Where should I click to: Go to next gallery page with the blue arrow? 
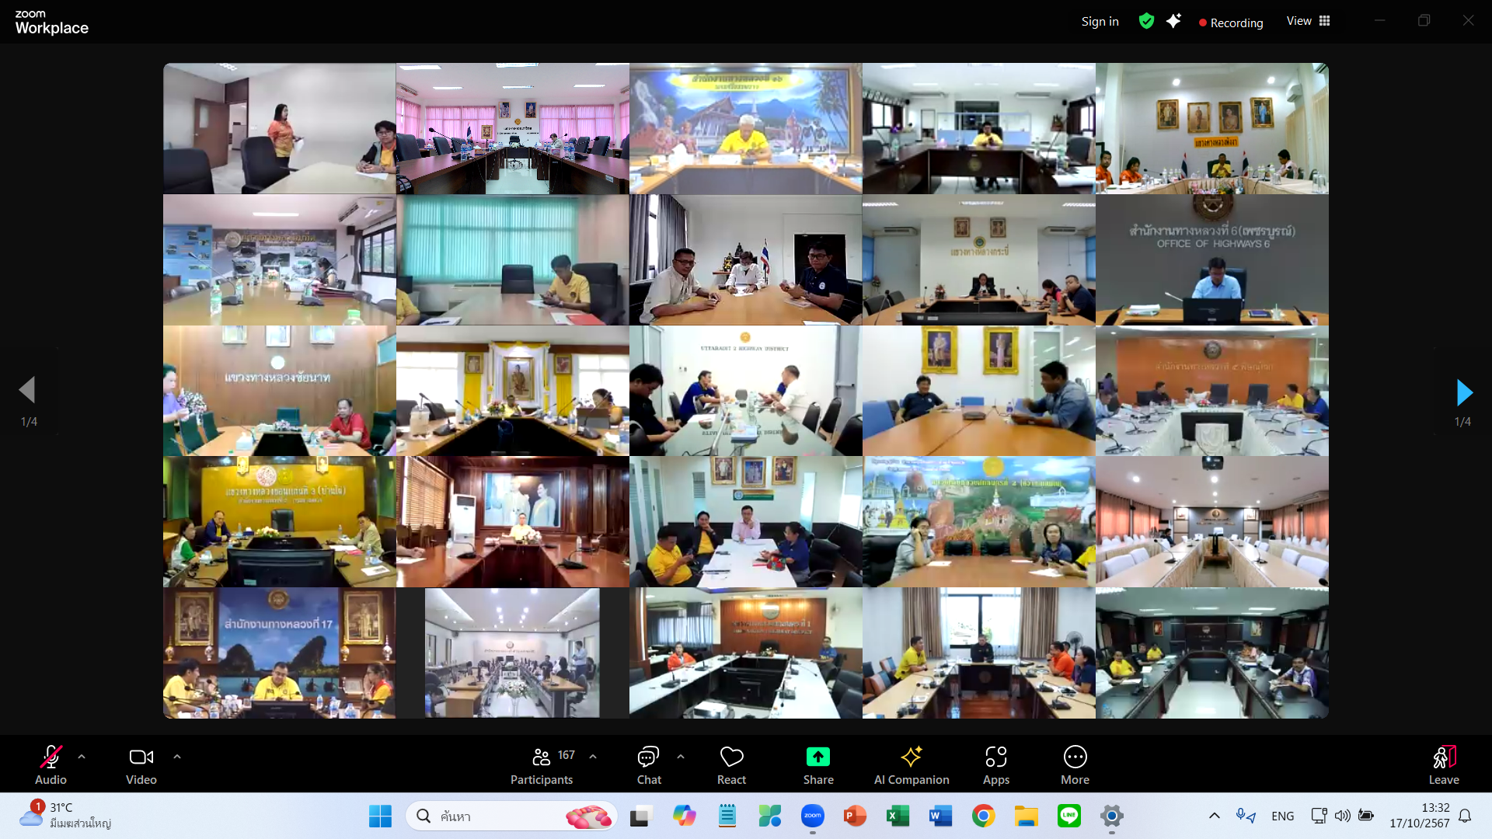[1464, 392]
